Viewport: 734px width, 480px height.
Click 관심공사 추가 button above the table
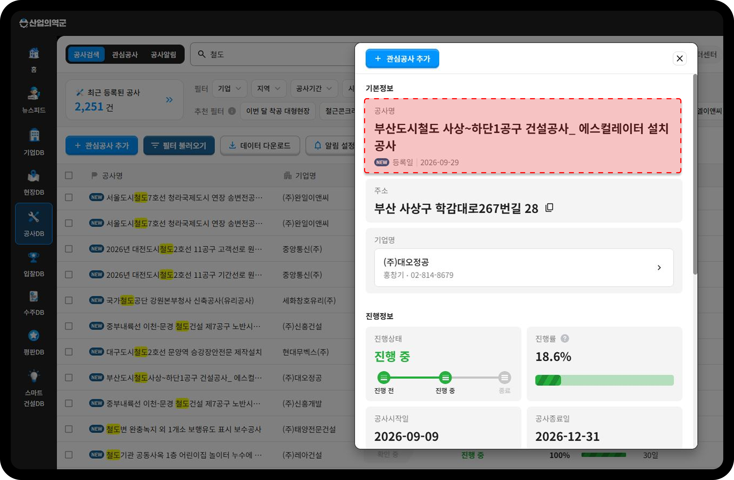tap(102, 145)
